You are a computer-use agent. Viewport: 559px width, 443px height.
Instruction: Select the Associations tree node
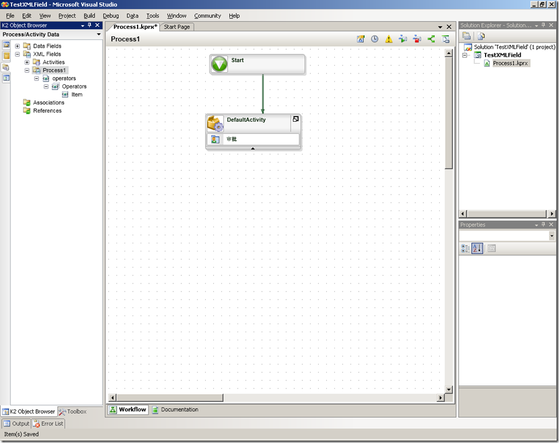(49, 102)
